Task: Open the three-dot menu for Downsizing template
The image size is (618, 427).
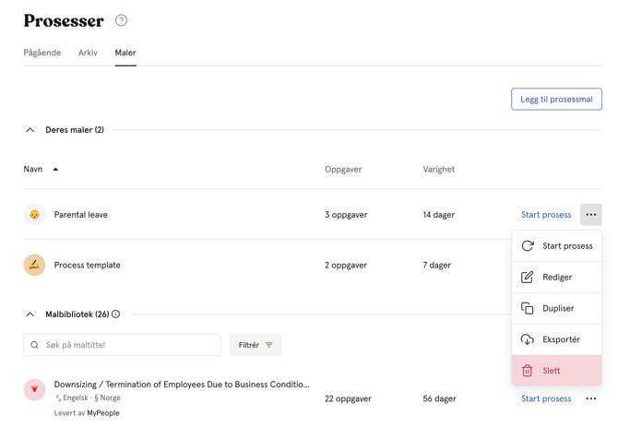Action: click(x=591, y=398)
